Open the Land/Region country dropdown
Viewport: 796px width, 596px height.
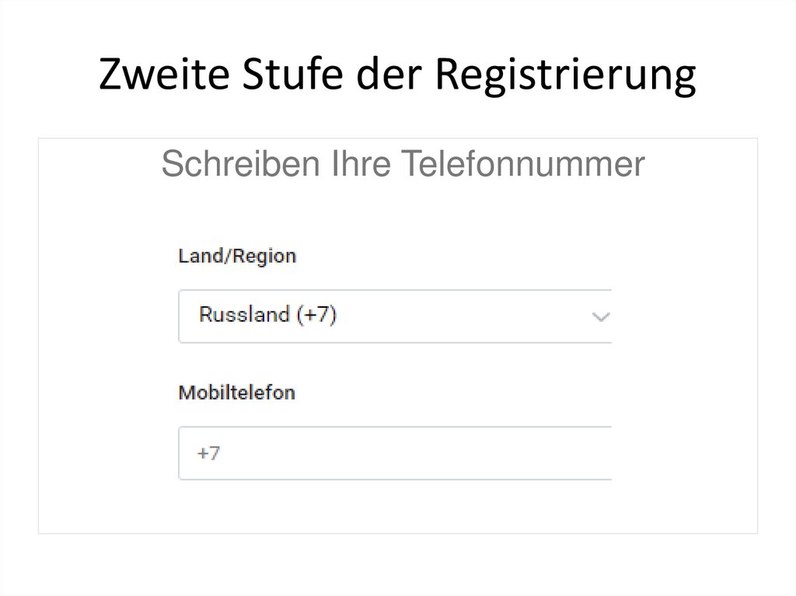395,315
